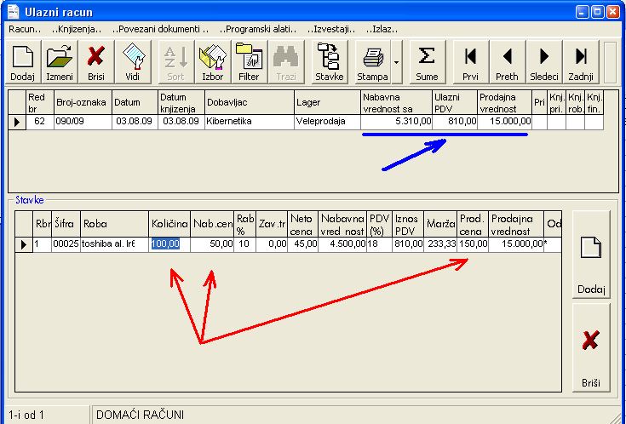
Task: Open the Izbor selection tool
Action: coord(210,62)
